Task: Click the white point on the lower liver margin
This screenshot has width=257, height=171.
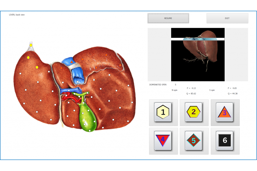Action: tap(103, 128)
